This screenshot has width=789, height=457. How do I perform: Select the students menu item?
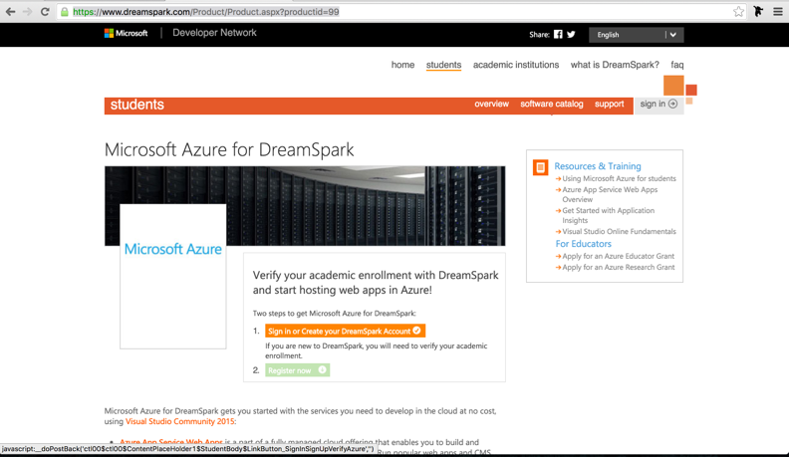click(x=444, y=65)
